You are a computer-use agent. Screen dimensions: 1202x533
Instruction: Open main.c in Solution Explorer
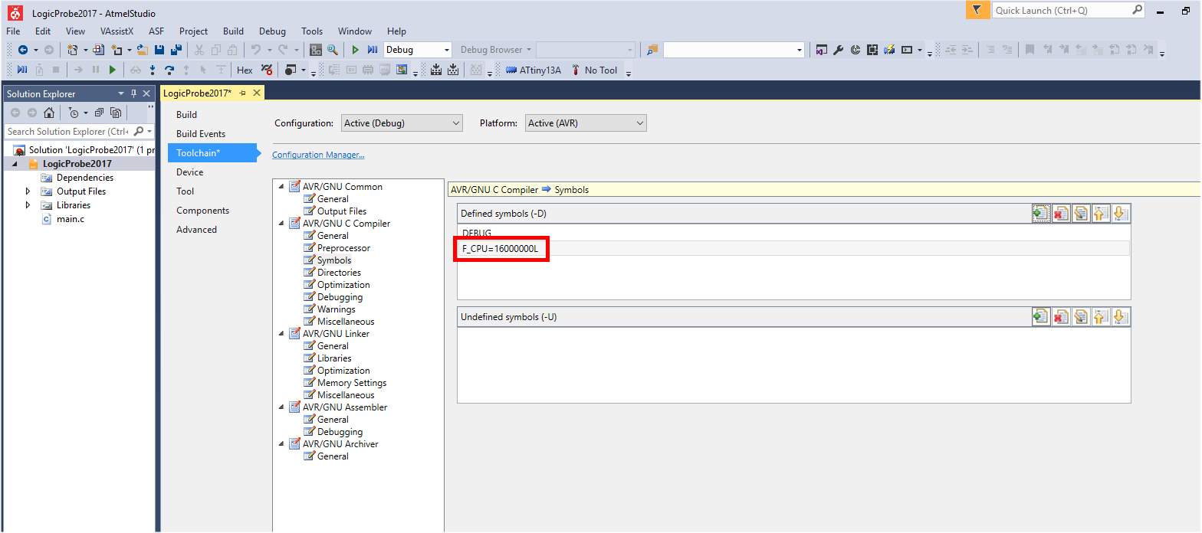point(71,219)
